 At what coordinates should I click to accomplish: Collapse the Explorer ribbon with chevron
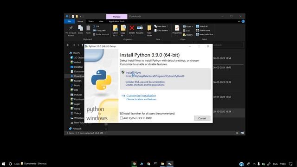(x=239, y=21)
